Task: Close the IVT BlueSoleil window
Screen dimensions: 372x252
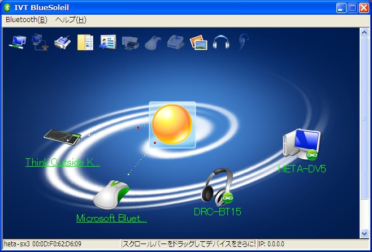Action: pos(364,8)
